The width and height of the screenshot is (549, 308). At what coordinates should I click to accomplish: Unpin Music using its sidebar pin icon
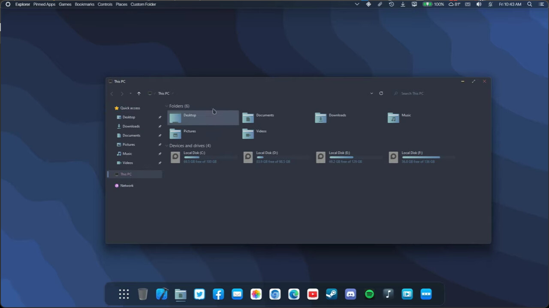tap(160, 154)
